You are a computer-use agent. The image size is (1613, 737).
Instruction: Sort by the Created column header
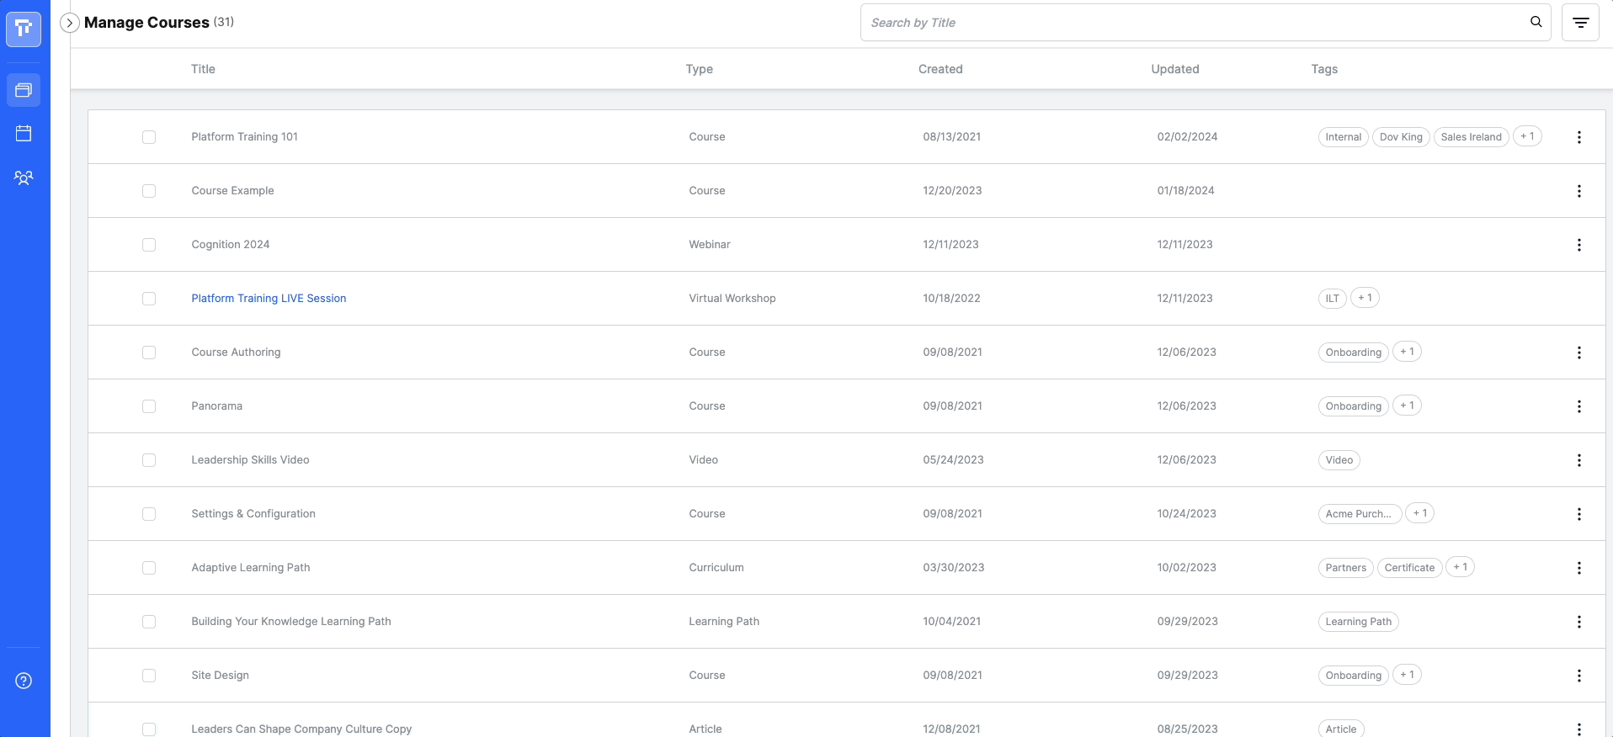click(940, 69)
